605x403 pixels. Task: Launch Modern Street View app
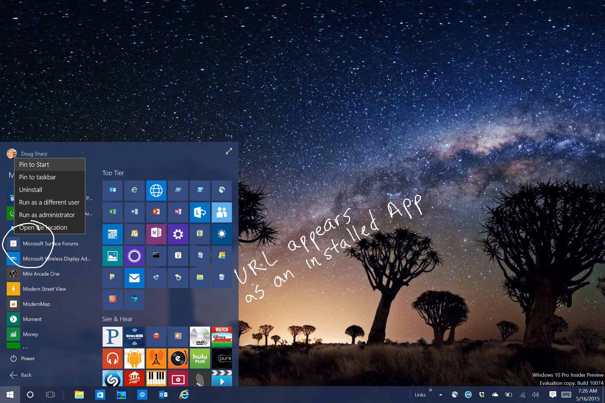coord(50,289)
